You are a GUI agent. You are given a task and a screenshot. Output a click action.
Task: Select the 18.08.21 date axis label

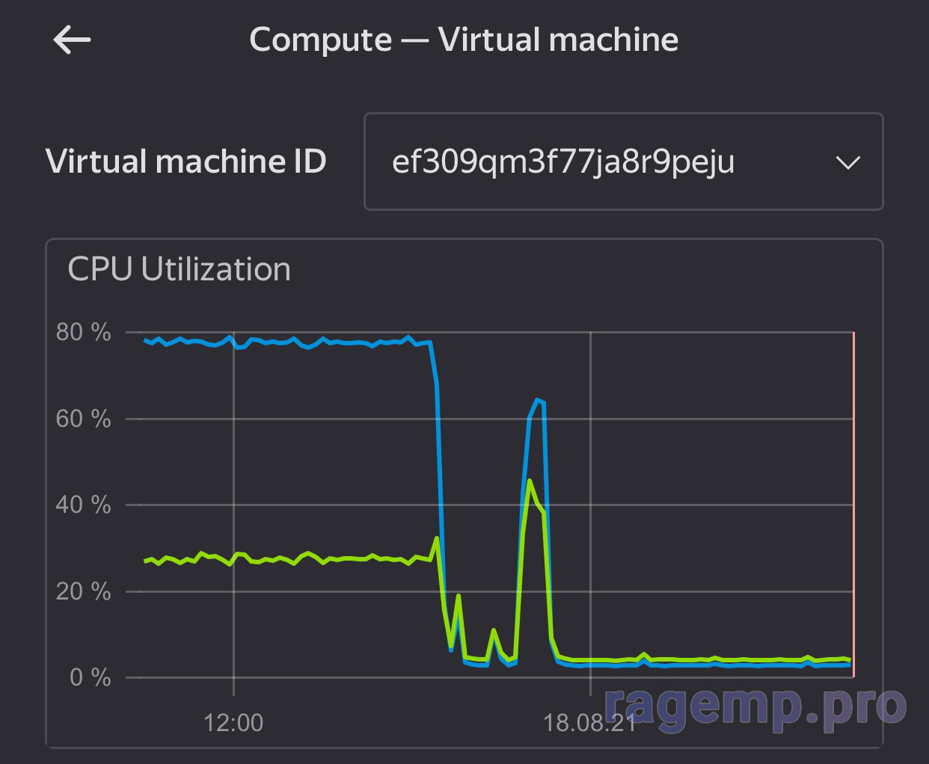[x=590, y=723]
